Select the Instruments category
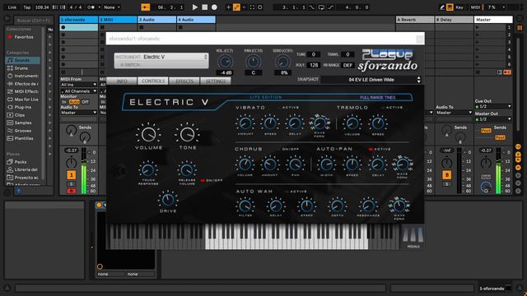 [23, 76]
